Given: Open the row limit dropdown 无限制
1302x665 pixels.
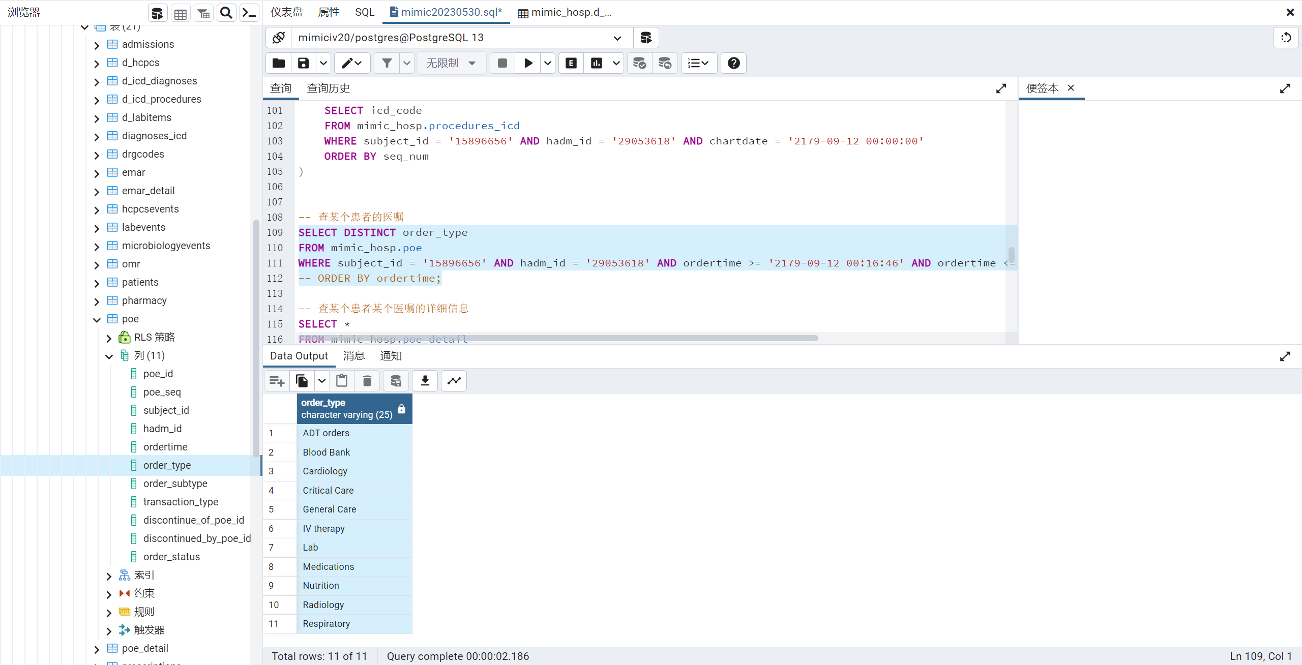Looking at the screenshot, I should pos(451,63).
